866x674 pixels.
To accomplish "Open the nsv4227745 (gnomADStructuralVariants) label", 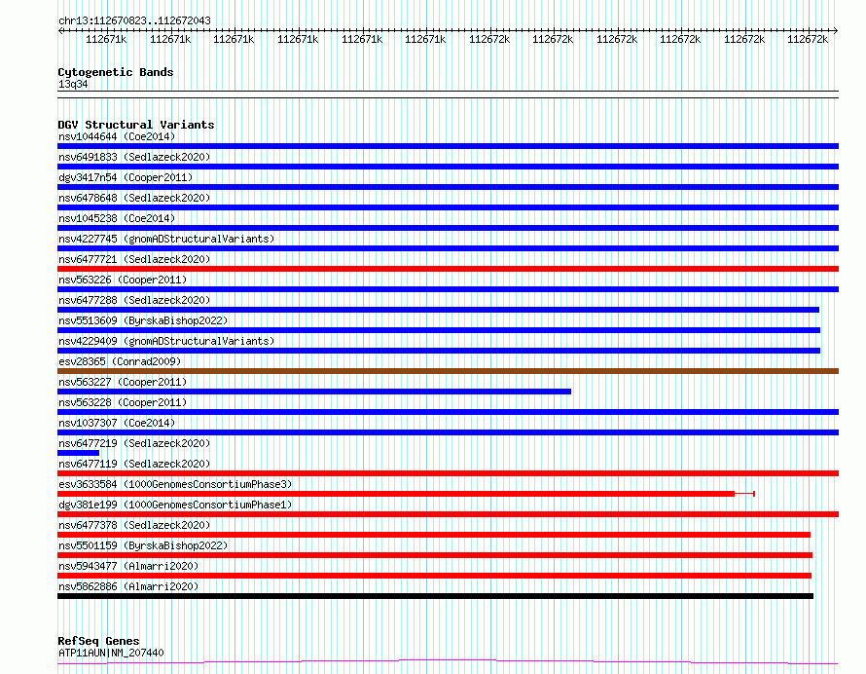I will coord(166,239).
